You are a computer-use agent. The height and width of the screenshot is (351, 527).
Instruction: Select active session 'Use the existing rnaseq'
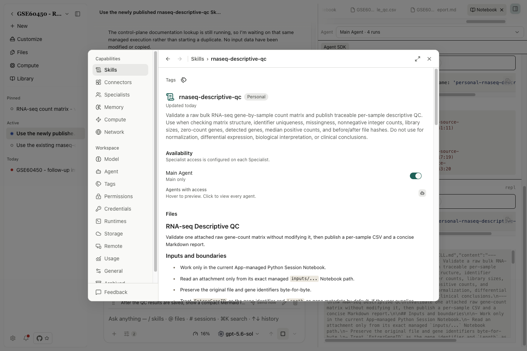(x=45, y=145)
